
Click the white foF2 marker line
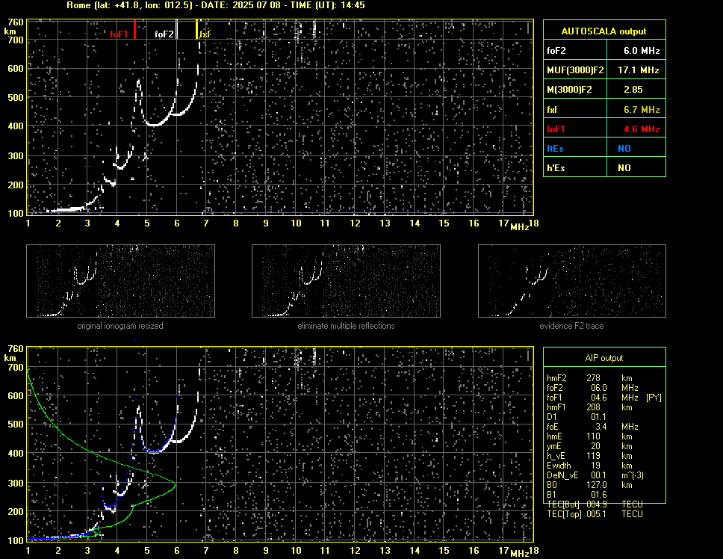click(x=176, y=29)
